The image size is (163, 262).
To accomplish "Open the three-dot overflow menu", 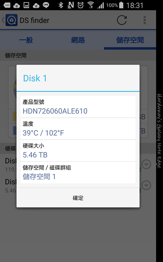I will [145, 20].
